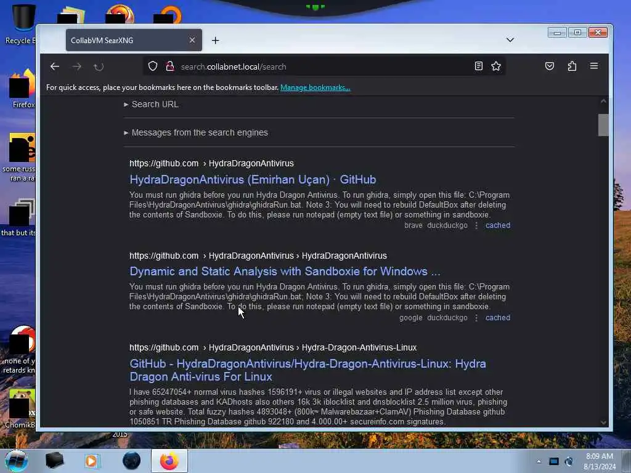The width and height of the screenshot is (631, 473).
Task: Open the Windows Start button
Action: 17,461
